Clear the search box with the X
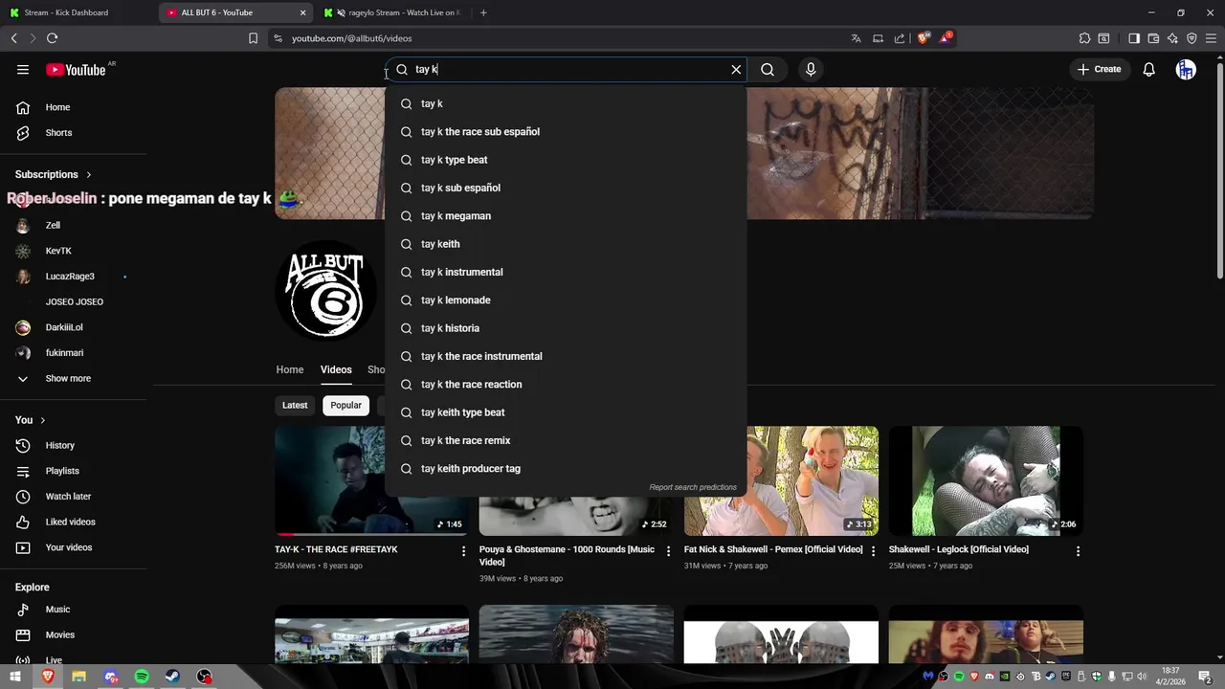This screenshot has height=689, width=1225. (736, 69)
